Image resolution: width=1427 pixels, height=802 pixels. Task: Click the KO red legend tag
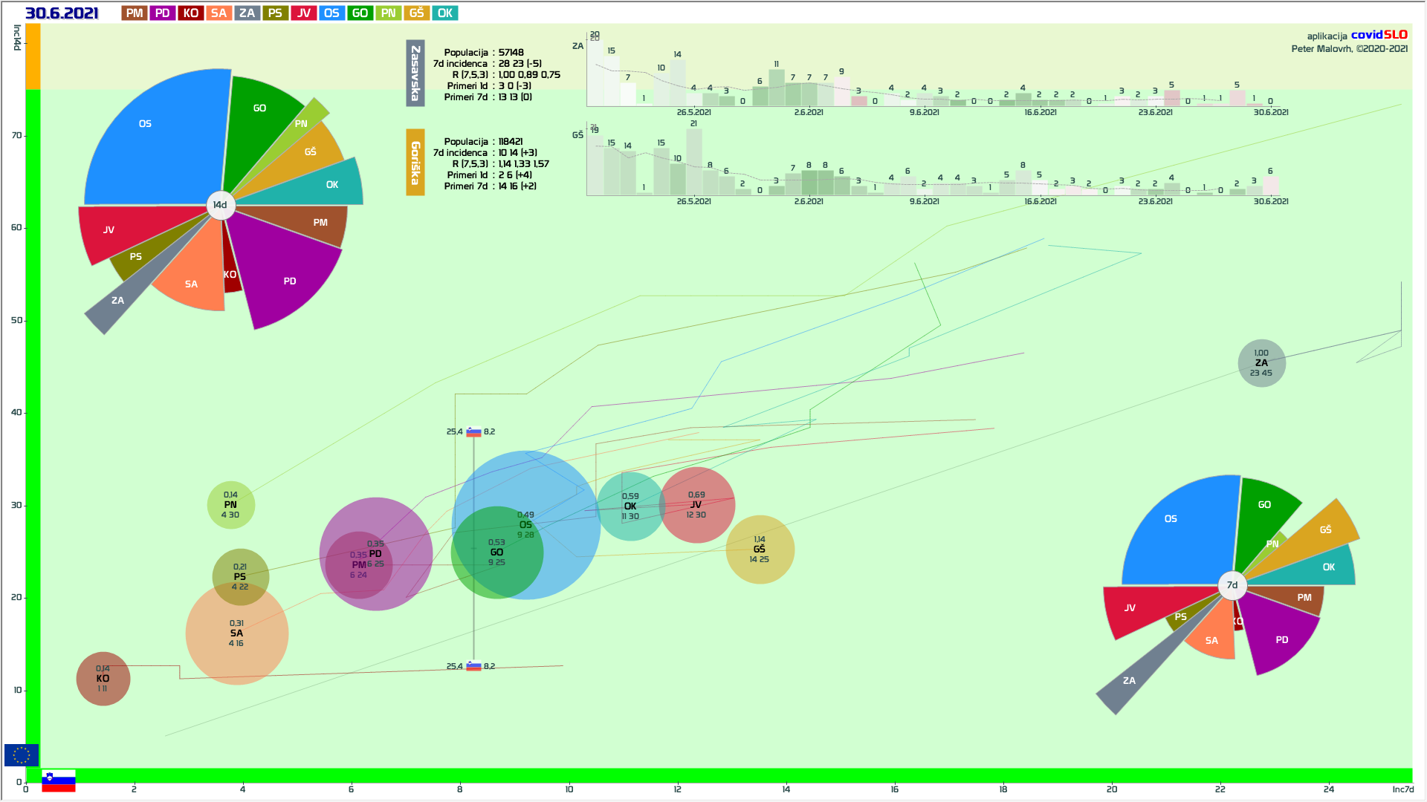[190, 13]
